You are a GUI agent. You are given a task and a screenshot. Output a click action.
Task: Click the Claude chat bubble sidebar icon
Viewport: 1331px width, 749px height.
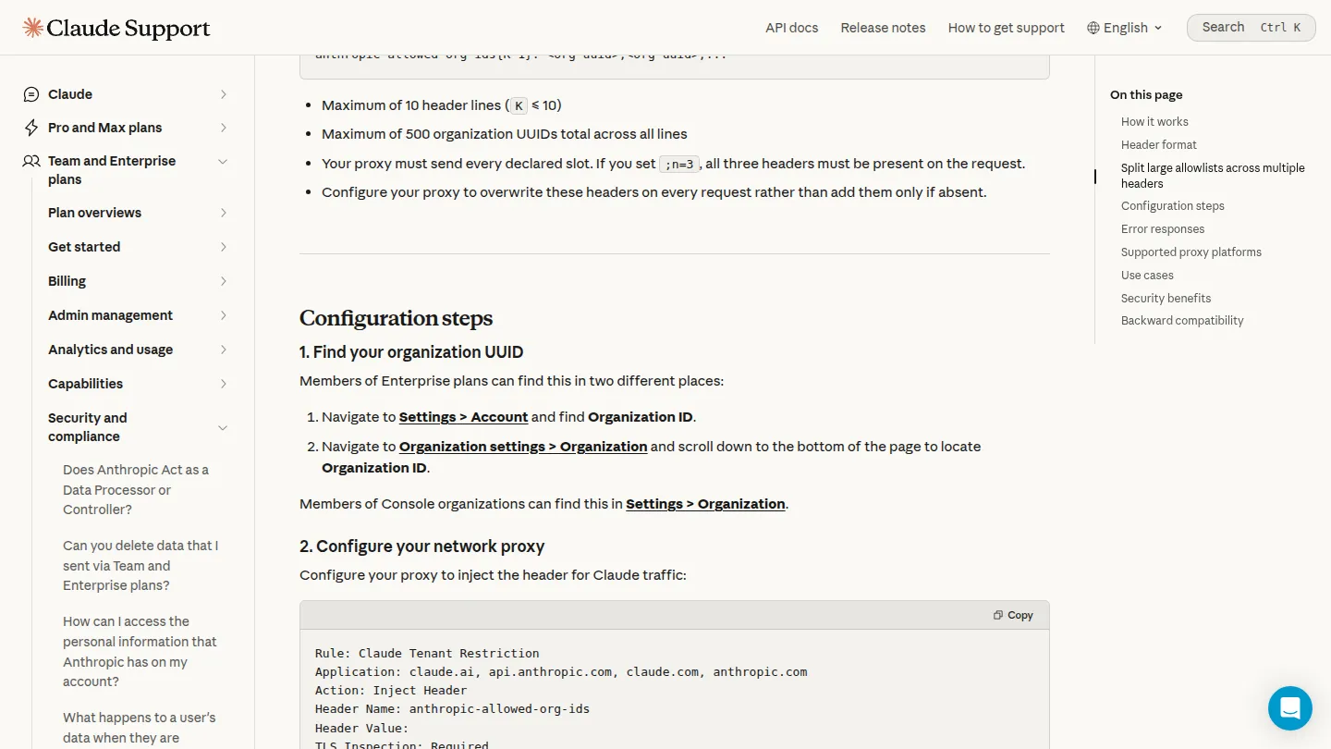pos(31,94)
